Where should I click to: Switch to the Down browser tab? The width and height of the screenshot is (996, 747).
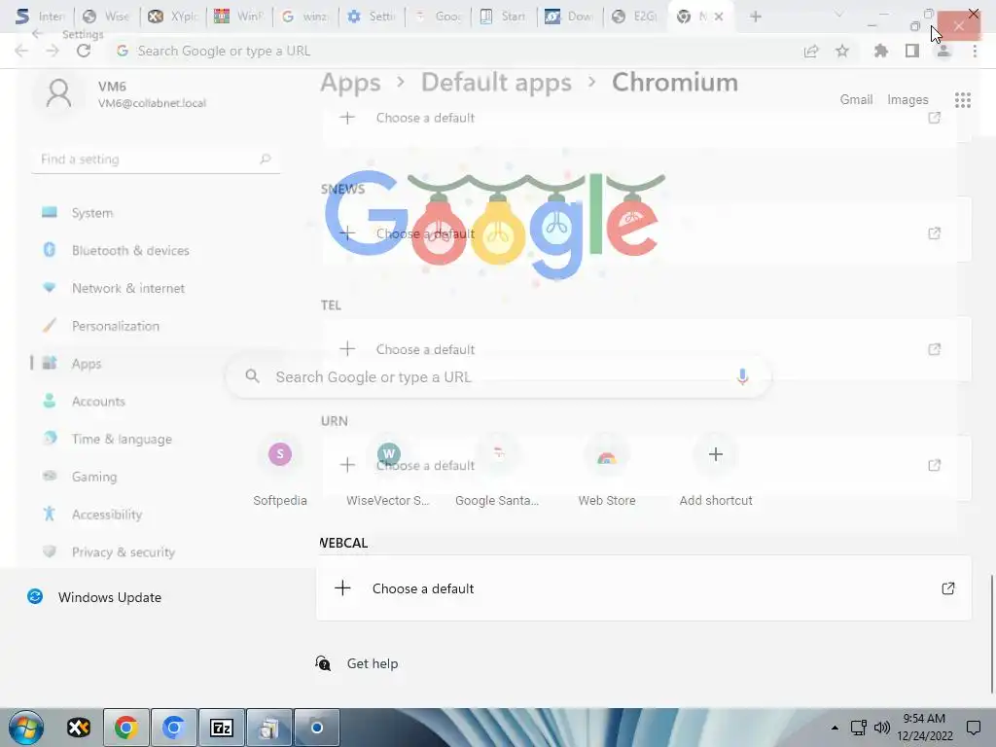coord(568,17)
